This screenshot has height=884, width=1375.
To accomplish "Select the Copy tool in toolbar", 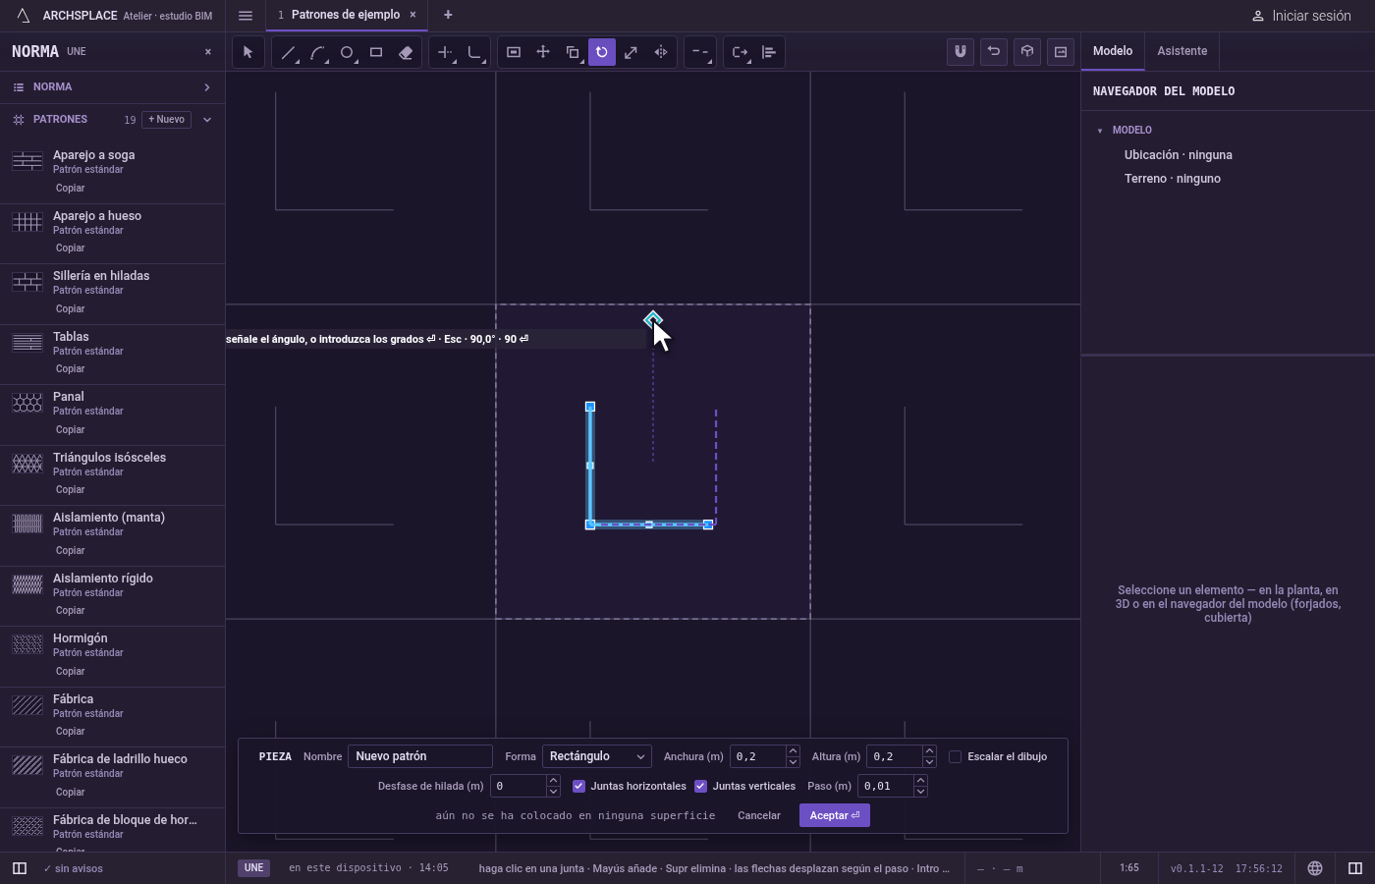I will [x=573, y=52].
